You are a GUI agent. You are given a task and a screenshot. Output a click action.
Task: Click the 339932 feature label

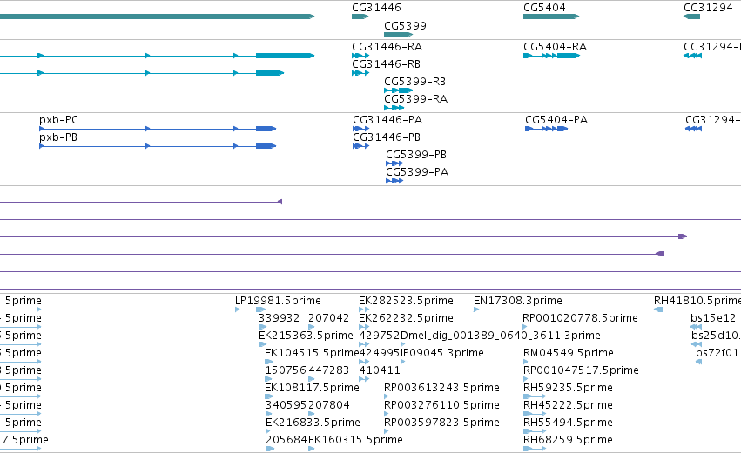click(x=280, y=318)
